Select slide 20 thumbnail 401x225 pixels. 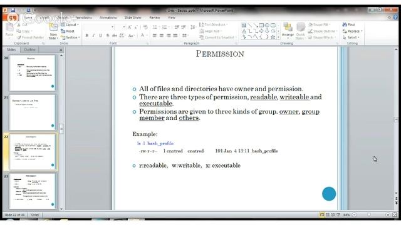pos(32,73)
